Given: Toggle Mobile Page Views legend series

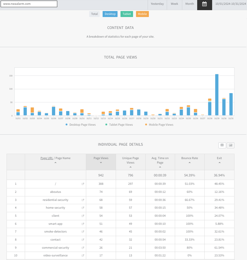Looking at the screenshot, I should tap(159, 125).
